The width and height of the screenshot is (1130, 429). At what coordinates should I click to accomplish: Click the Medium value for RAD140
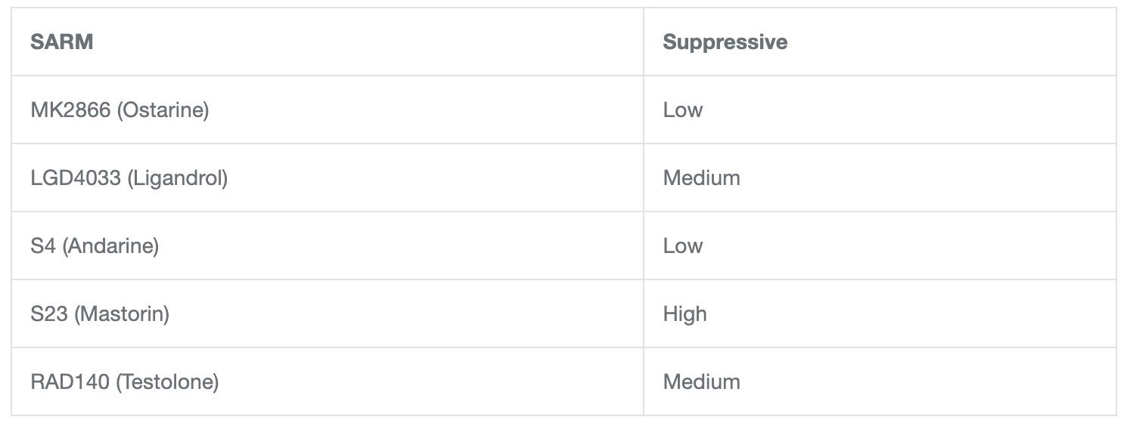(x=702, y=382)
